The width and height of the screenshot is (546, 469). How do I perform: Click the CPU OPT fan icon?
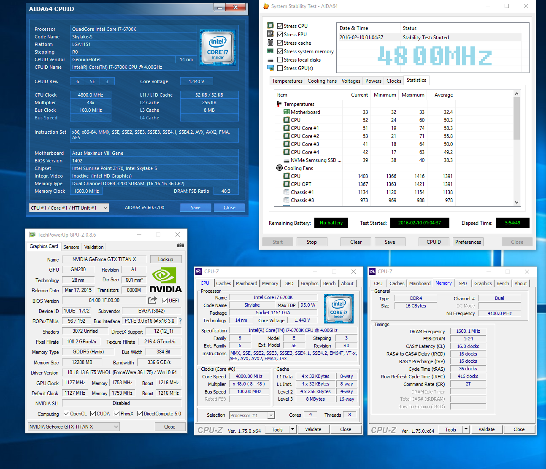[x=287, y=184]
